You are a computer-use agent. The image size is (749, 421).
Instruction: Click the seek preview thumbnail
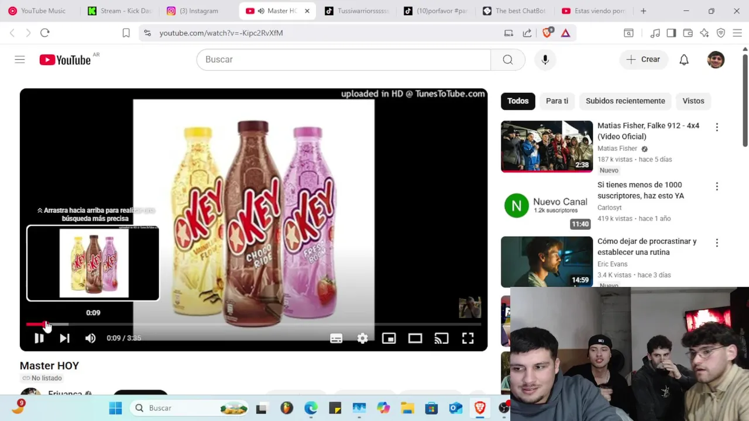coord(93,263)
